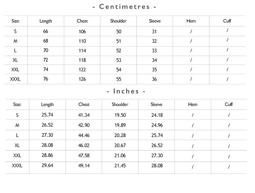Click the Hem header in inches table
This screenshot has width=255, height=193.
[193, 104]
